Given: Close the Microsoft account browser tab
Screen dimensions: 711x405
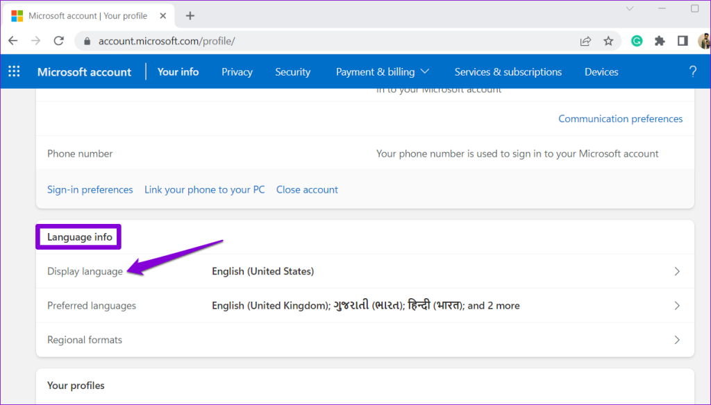Looking at the screenshot, I should point(163,16).
